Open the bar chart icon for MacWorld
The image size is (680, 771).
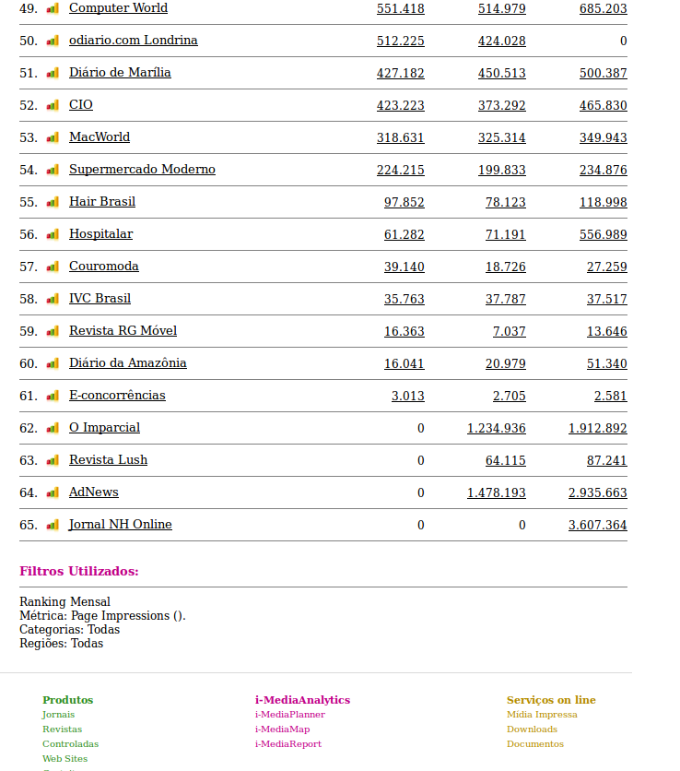(x=53, y=137)
